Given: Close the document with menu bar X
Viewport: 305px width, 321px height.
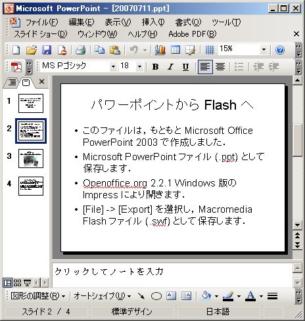Looking at the screenshot, I should point(296,34).
